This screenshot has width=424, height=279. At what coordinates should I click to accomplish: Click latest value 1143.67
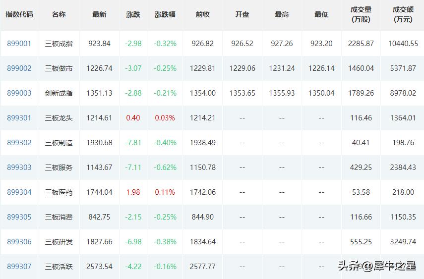99,167
